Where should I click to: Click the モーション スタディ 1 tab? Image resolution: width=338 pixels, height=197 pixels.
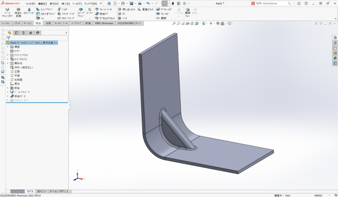click(x=59, y=192)
